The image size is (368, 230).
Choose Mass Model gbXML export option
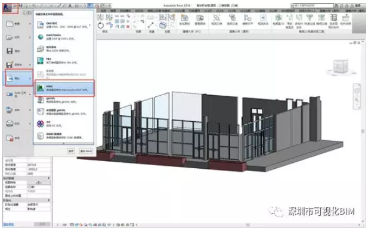pos(64,112)
